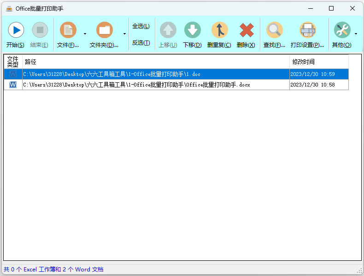This screenshot has height=276, width=364.
Task: Select all files with 全选(L)
Action: (x=141, y=26)
